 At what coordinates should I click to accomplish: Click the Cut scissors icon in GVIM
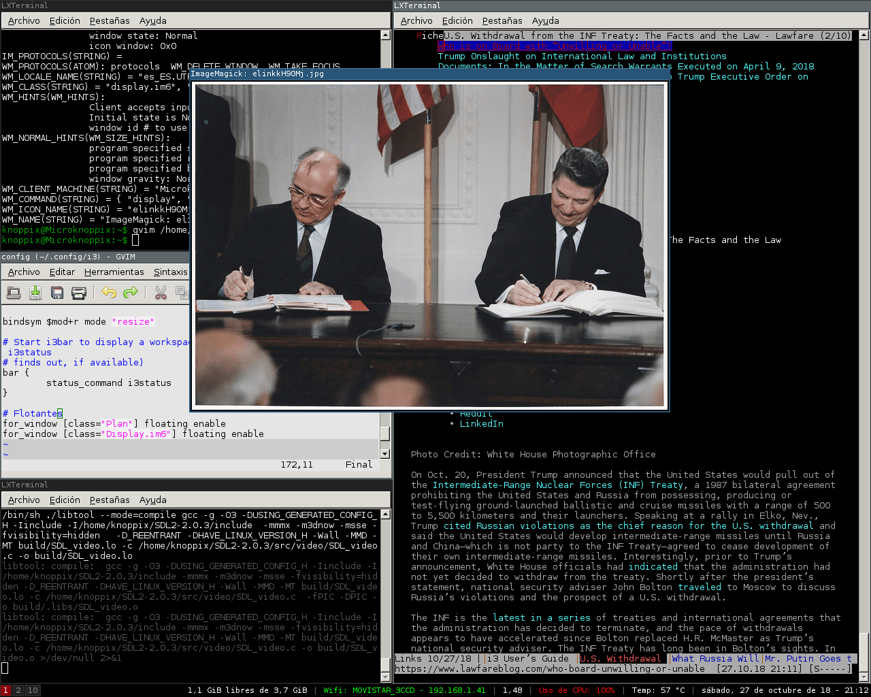click(x=161, y=293)
